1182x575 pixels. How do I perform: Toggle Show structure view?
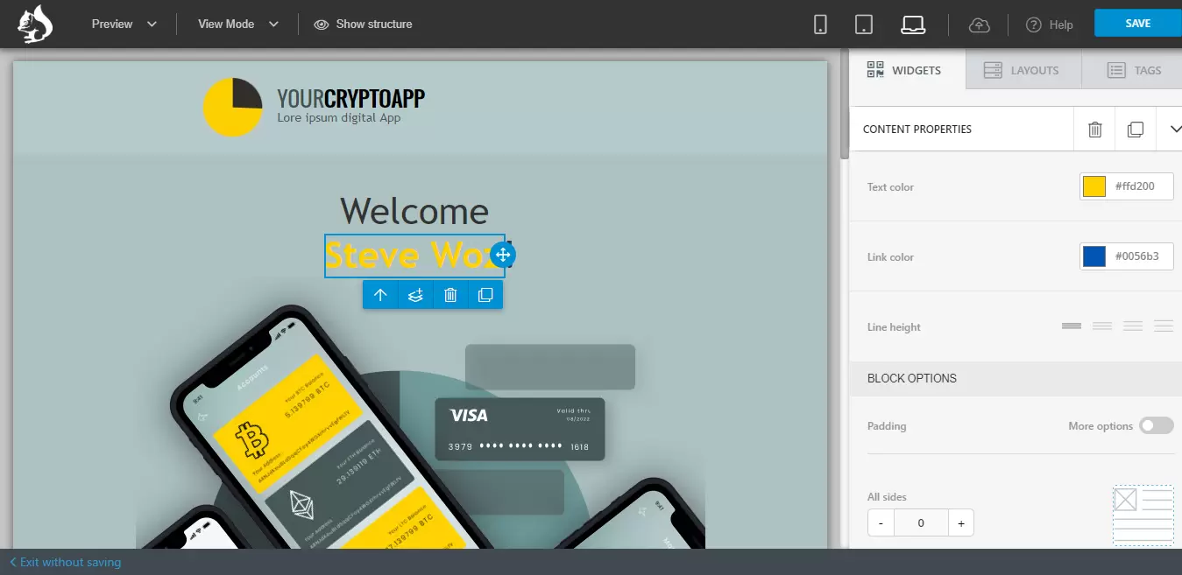pyautogui.click(x=364, y=24)
